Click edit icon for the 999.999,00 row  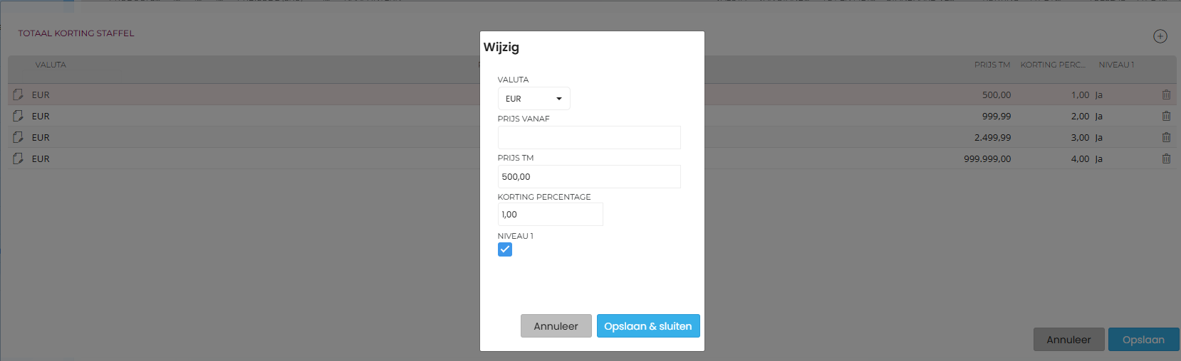pyautogui.click(x=18, y=158)
